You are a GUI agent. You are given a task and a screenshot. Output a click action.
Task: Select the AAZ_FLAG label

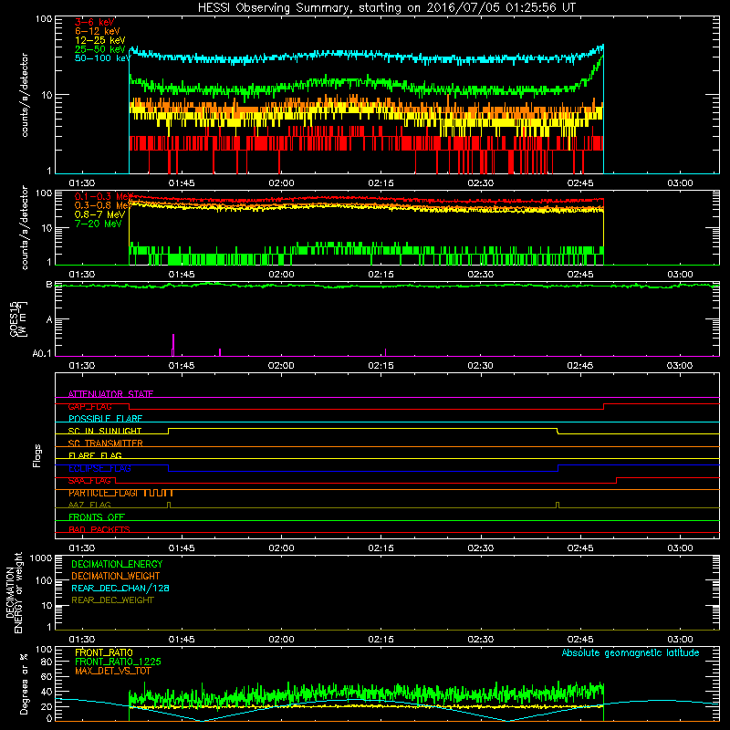pyautogui.click(x=89, y=505)
